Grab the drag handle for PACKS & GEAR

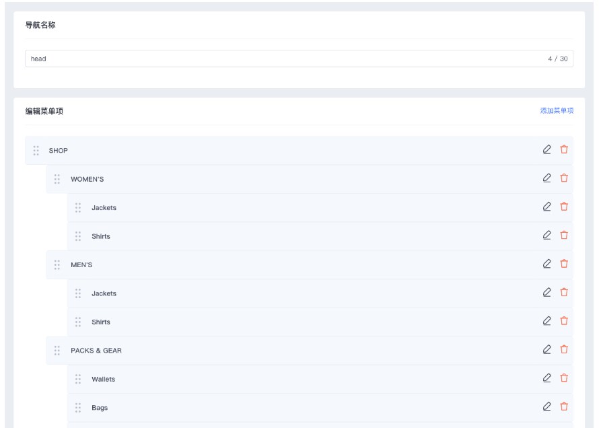57,351
